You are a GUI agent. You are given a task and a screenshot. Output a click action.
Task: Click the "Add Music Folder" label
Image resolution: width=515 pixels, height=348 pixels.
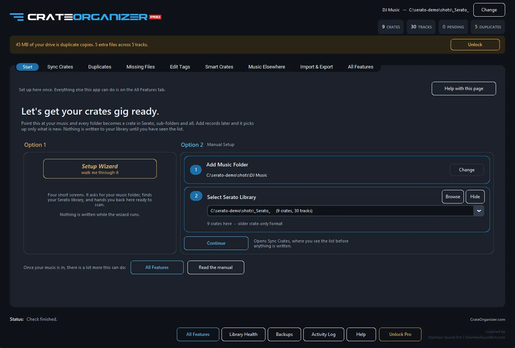(x=227, y=165)
